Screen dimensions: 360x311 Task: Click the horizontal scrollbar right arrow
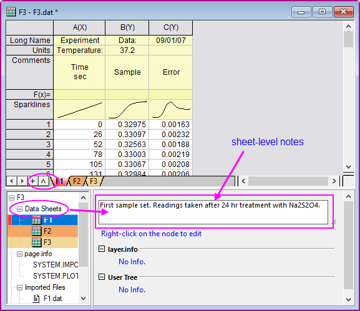(x=334, y=181)
